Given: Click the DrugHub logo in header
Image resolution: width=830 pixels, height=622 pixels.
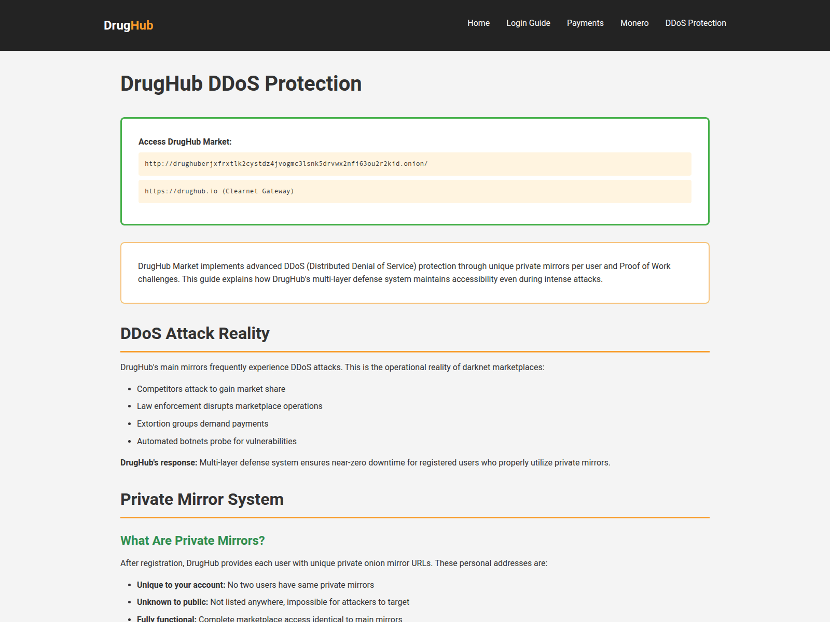Looking at the screenshot, I should tap(128, 25).
